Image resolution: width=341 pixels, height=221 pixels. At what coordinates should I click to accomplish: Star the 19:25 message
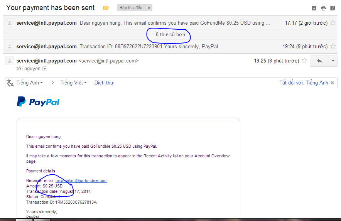click(304, 61)
